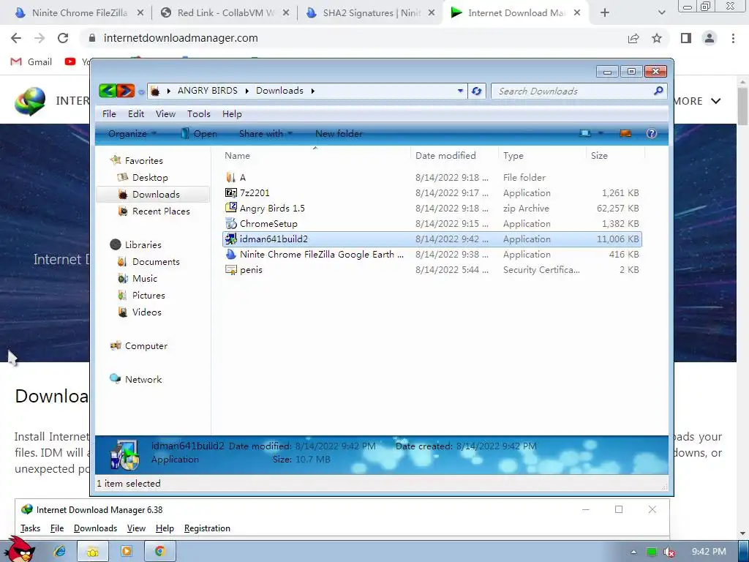The image size is (749, 562).
Task: Click Explorer back arrow button
Action: click(x=108, y=90)
